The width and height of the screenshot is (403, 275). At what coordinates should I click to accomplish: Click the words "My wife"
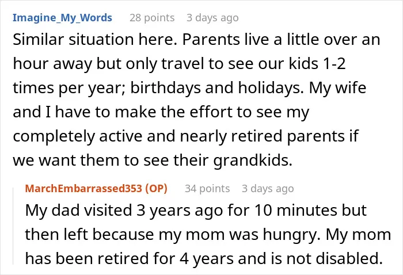[x=337, y=87]
